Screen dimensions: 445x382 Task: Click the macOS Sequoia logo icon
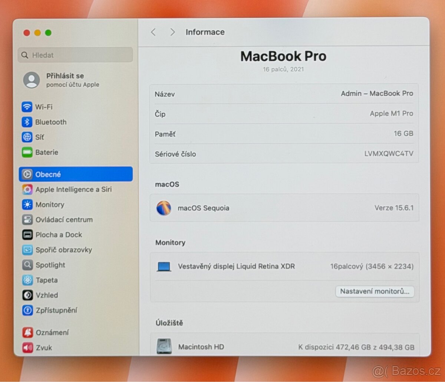click(164, 208)
